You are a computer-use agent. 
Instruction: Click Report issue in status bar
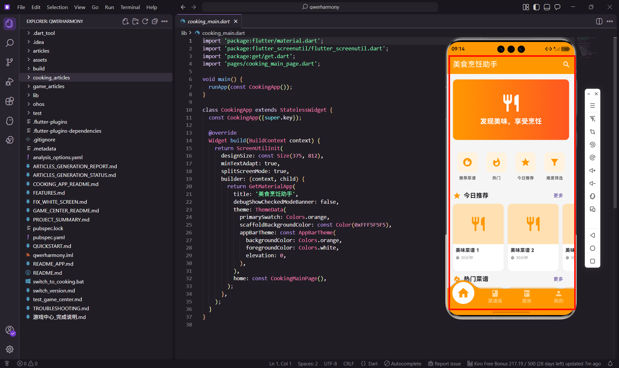(444, 363)
